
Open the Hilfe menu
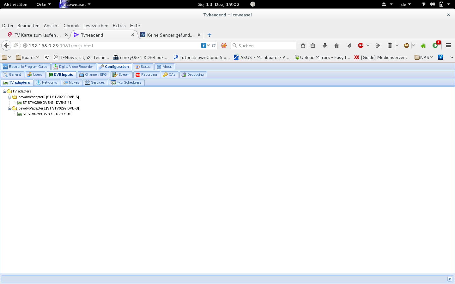point(135,26)
